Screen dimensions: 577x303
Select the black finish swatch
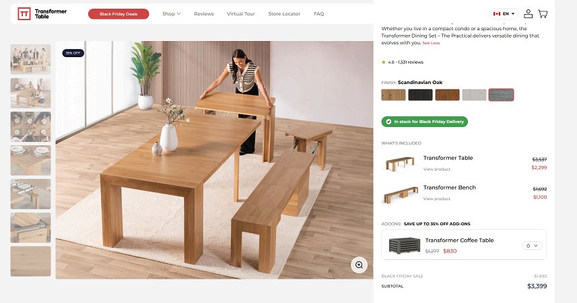click(x=420, y=95)
